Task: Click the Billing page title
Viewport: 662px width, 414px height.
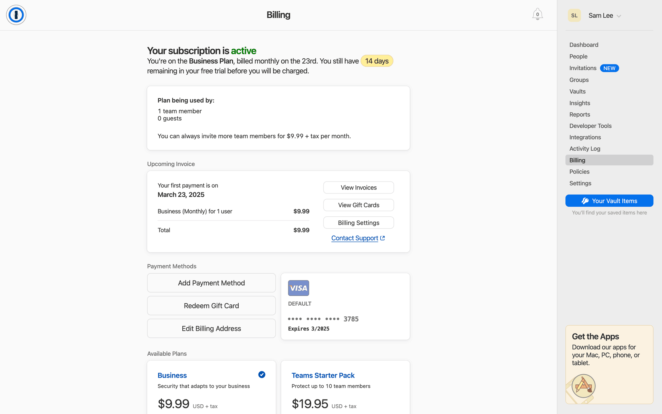Action: pos(278,15)
